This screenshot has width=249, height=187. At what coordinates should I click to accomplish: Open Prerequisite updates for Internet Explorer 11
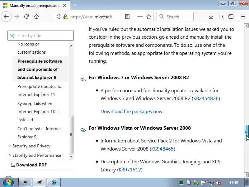40,90
